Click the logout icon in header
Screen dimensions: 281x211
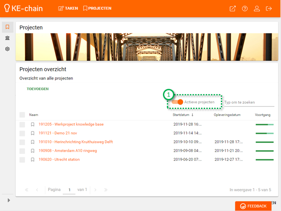coord(269,8)
